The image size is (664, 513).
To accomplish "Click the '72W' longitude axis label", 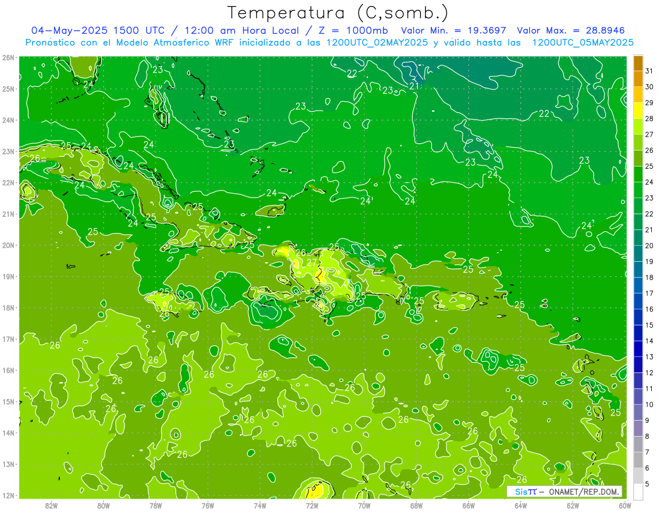I will pos(312,505).
